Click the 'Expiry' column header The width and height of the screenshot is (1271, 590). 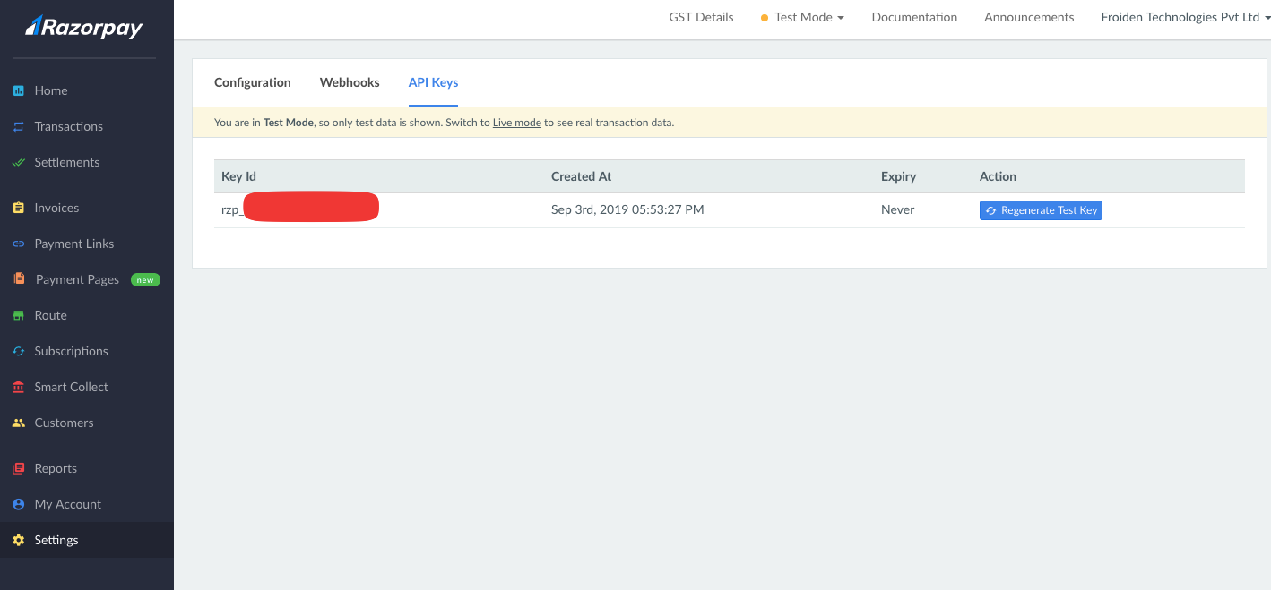tap(899, 176)
